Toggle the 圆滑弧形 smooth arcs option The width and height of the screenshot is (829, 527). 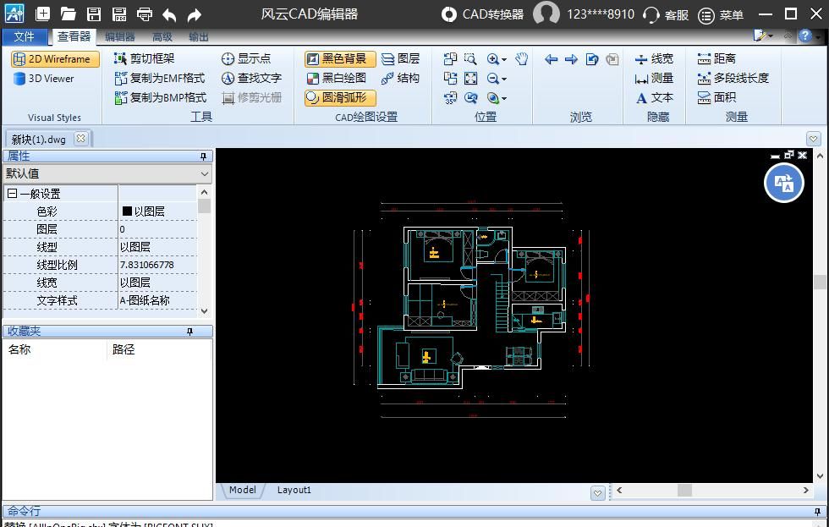337,97
